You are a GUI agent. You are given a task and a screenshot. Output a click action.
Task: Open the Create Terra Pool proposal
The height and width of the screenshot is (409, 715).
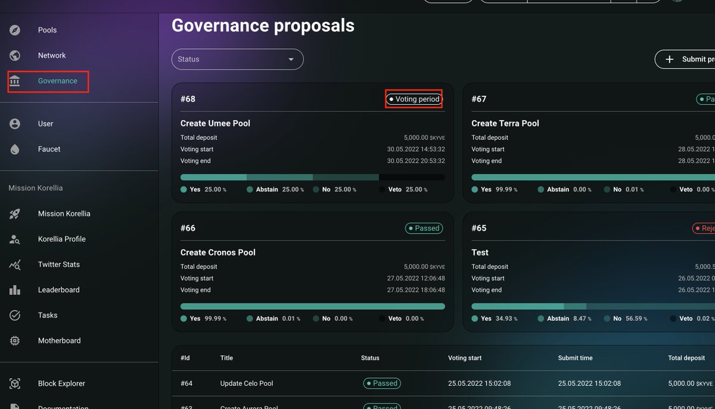pyautogui.click(x=505, y=123)
